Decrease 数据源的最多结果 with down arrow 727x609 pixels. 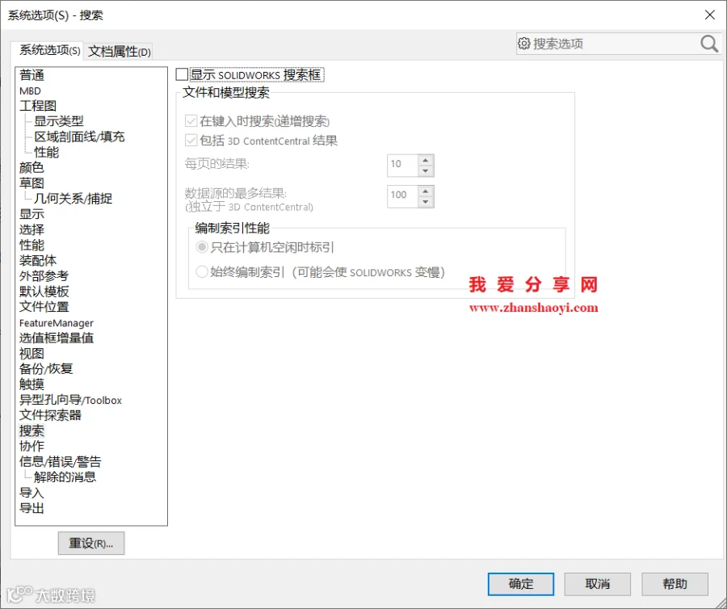[426, 202]
